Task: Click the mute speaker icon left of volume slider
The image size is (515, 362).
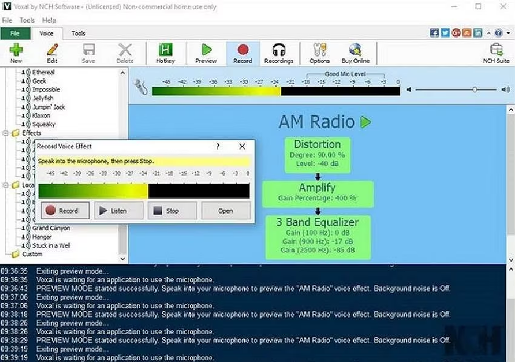Action: 409,89
